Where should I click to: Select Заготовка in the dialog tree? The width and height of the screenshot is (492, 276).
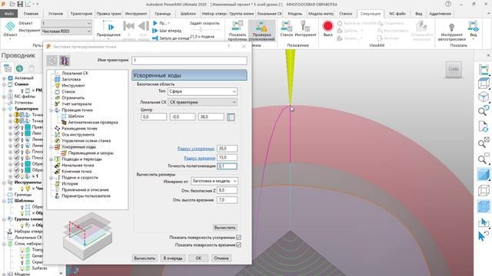pyautogui.click(x=71, y=79)
